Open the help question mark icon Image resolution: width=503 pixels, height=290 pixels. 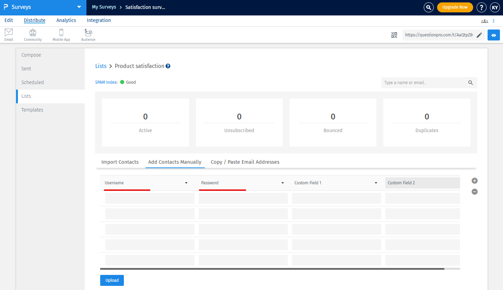481,7
